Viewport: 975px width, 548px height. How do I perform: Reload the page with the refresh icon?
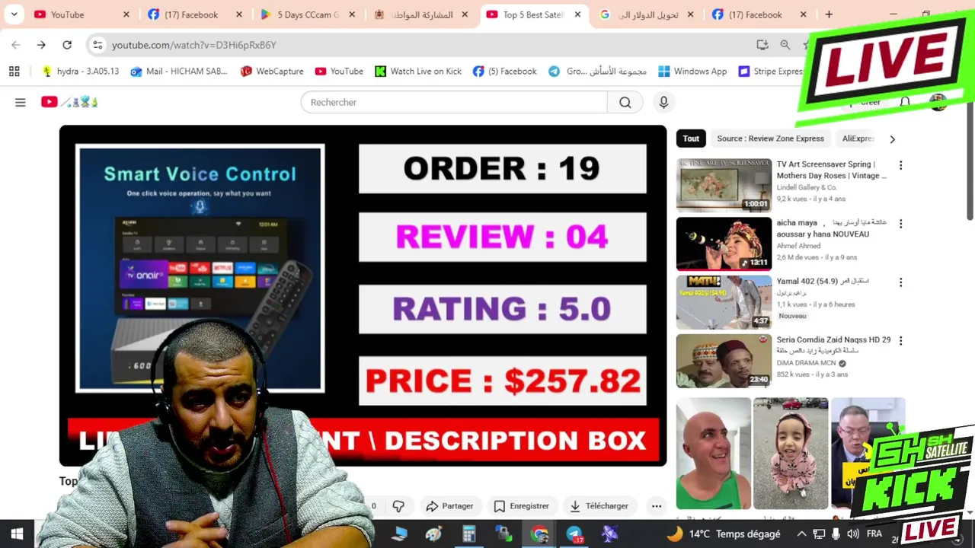[x=67, y=45]
